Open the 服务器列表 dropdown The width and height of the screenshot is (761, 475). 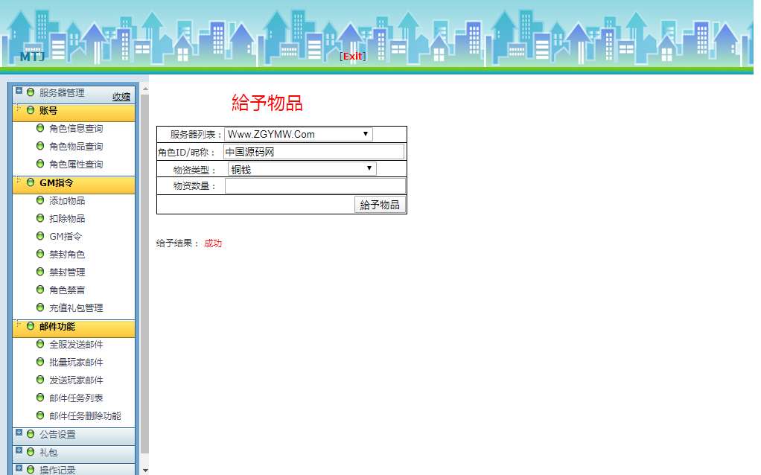298,134
